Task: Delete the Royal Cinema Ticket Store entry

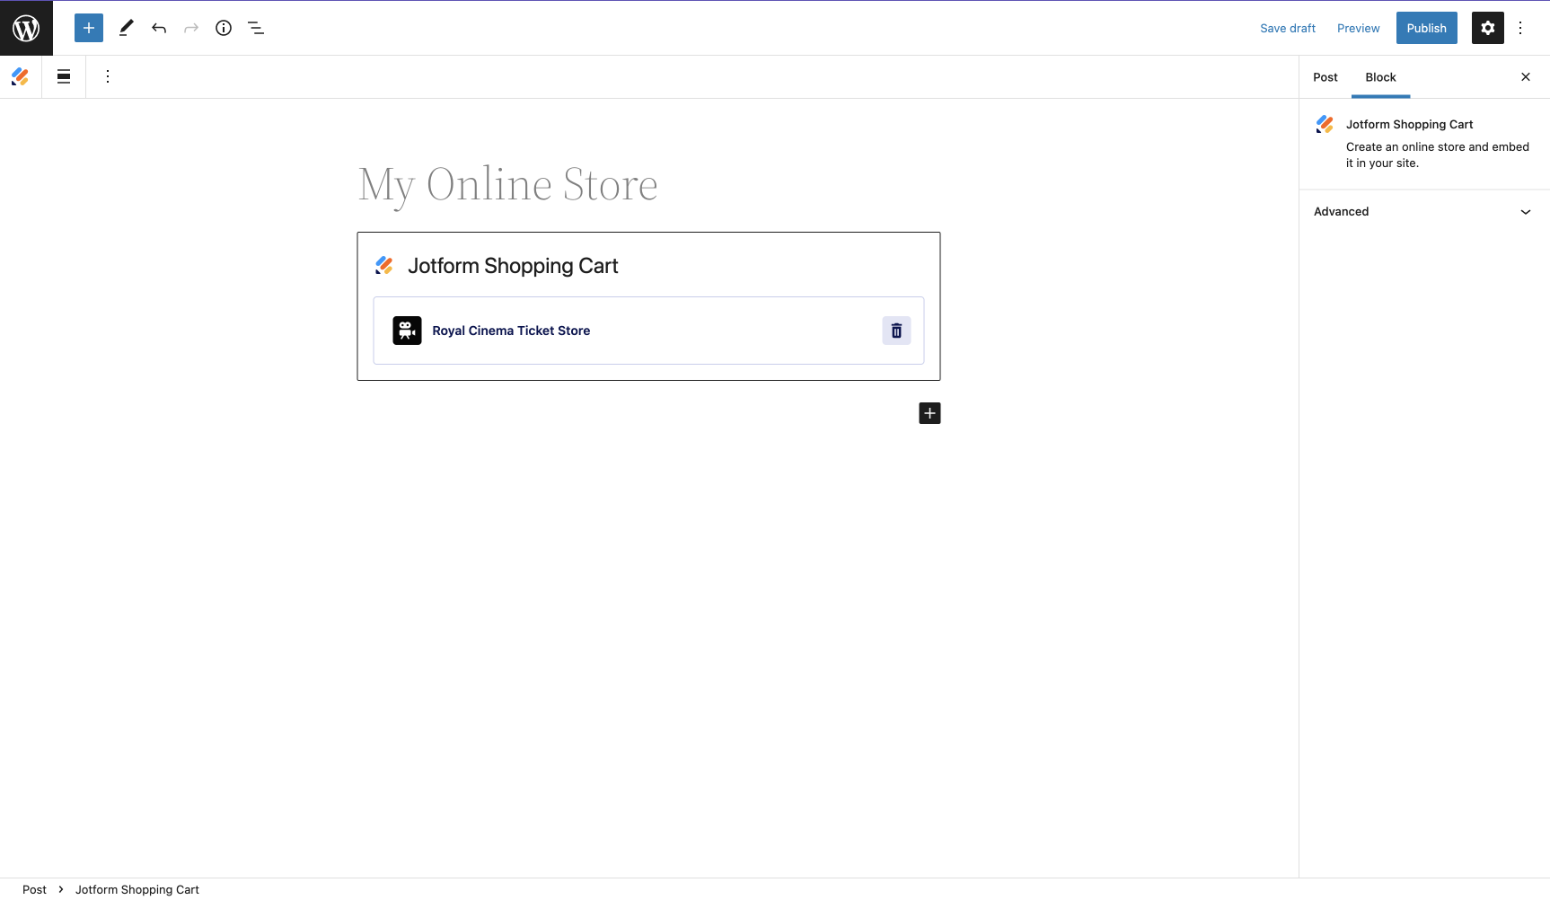Action: tap(896, 331)
